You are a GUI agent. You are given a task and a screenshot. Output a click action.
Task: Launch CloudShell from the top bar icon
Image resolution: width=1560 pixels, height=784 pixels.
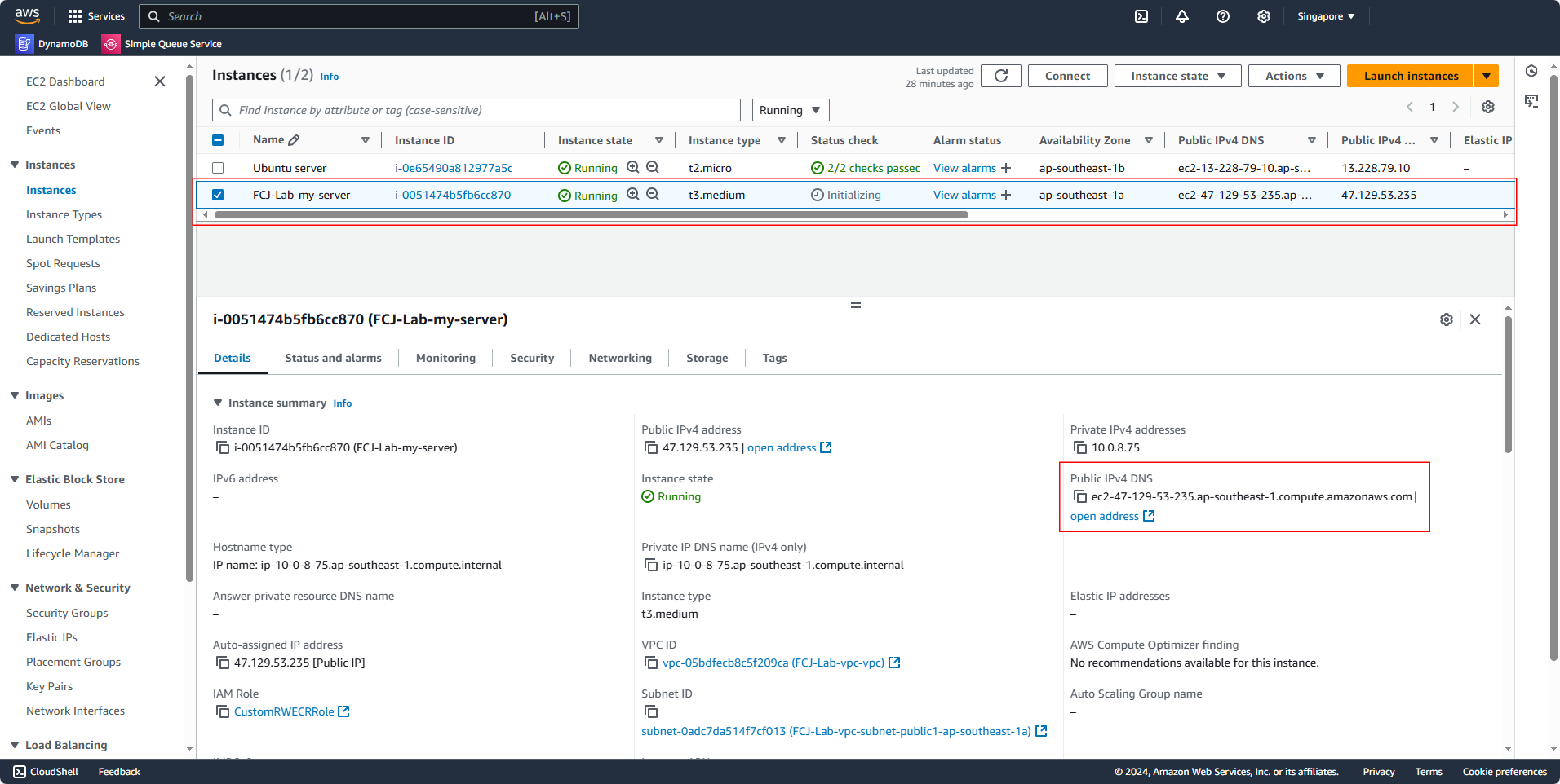pos(1141,16)
